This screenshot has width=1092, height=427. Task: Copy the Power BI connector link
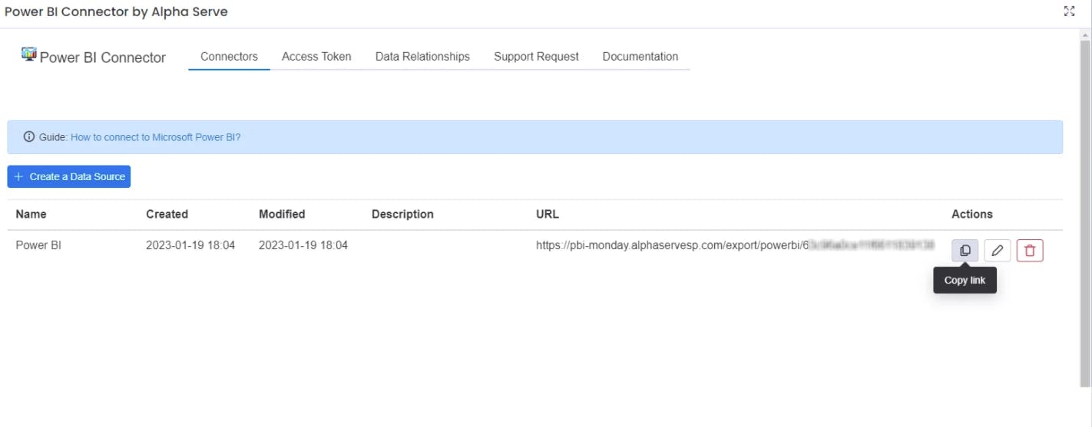point(965,251)
